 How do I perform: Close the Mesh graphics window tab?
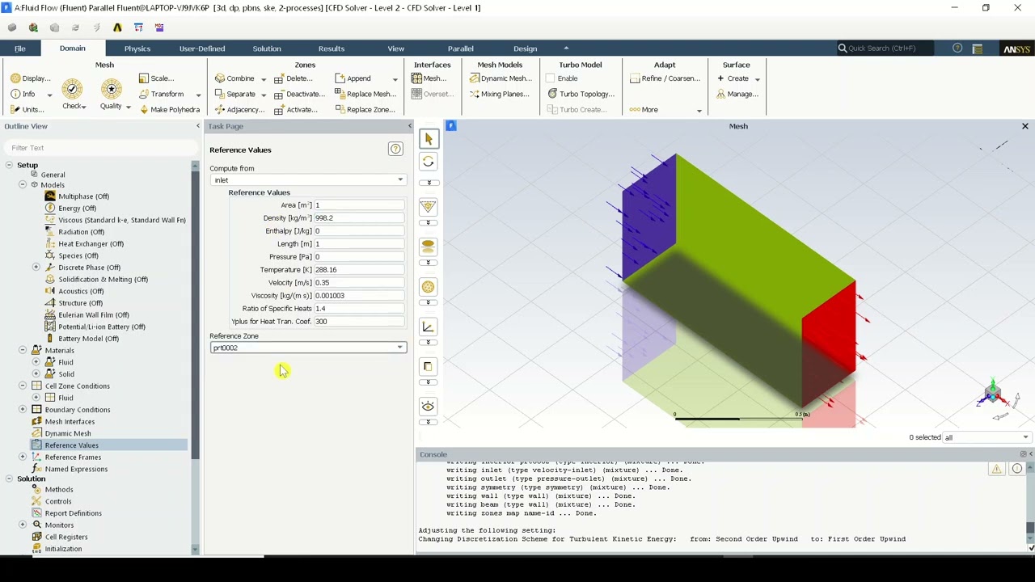coord(1025,126)
